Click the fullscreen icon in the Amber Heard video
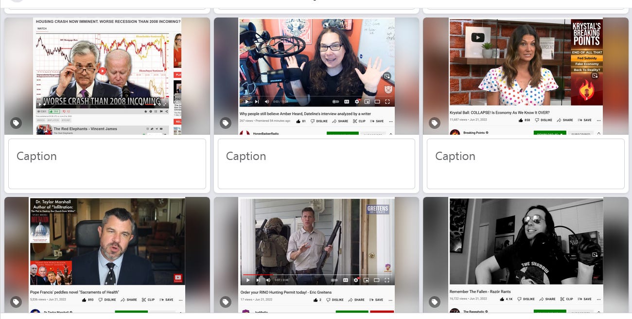This screenshot has width=632, height=319. pos(387,102)
